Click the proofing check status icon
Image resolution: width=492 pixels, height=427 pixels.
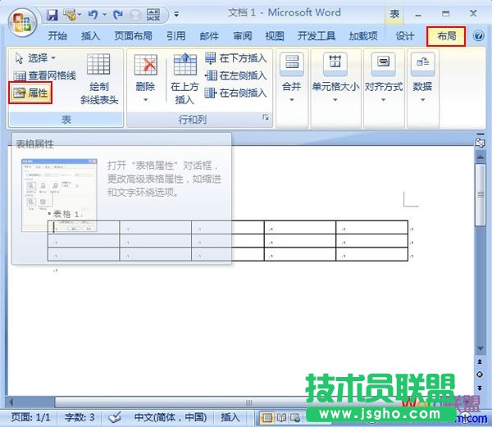tap(115, 417)
